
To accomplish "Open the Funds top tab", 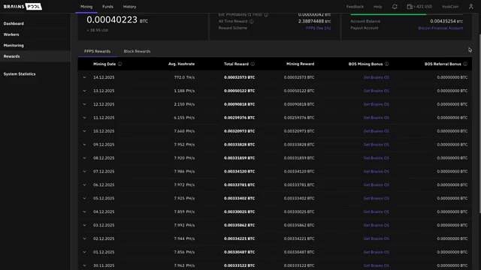I will coord(107,7).
